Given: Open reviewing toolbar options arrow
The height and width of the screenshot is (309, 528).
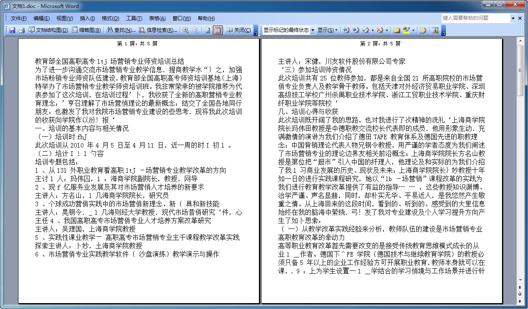Looking at the screenshot, I should [443, 31].
